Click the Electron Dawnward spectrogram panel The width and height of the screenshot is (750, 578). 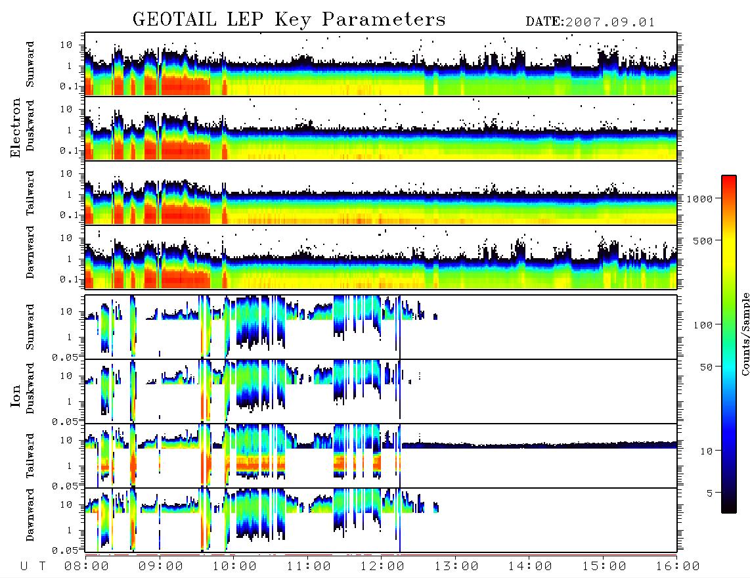pos(381,257)
